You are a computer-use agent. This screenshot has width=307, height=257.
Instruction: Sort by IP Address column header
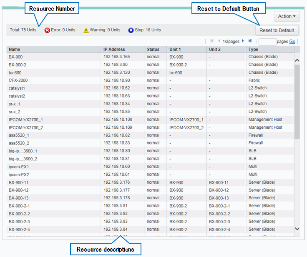tap(114, 49)
